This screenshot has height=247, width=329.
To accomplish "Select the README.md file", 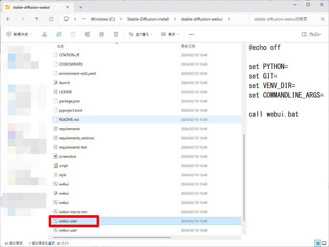I will coord(147,120).
